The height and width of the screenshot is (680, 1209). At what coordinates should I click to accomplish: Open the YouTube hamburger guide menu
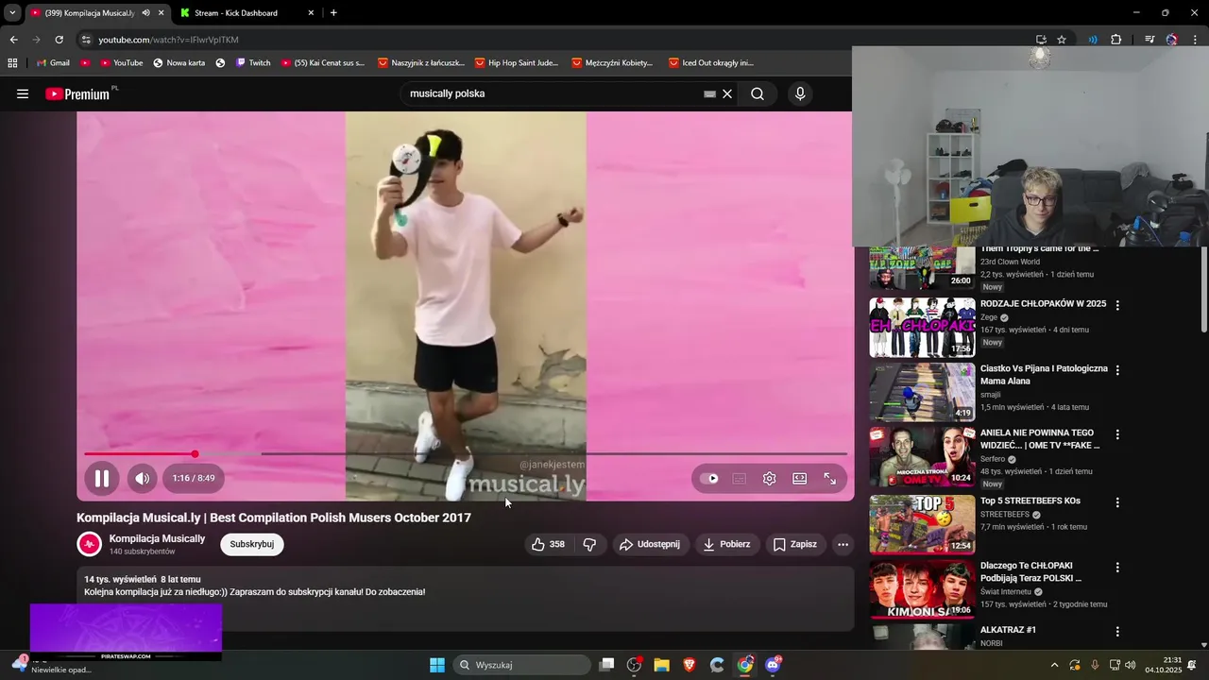23,93
